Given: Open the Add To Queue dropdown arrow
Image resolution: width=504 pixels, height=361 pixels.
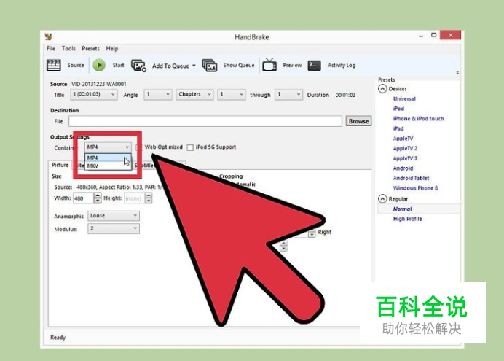Looking at the screenshot, I should tap(194, 66).
